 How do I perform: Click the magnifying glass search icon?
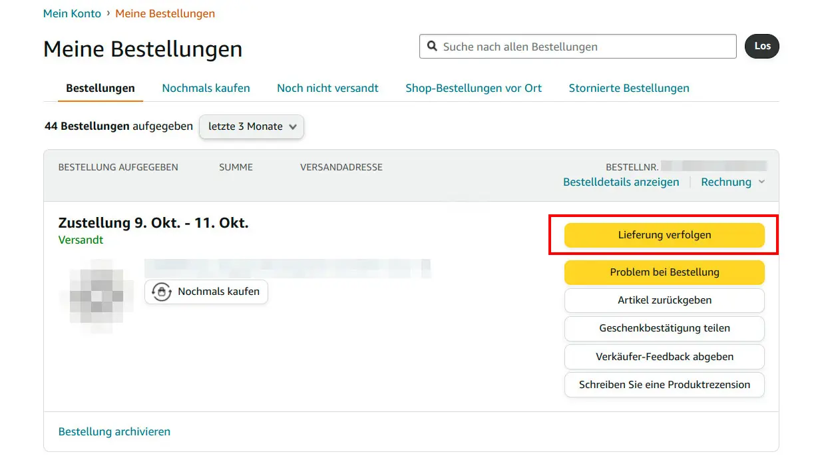pos(432,47)
